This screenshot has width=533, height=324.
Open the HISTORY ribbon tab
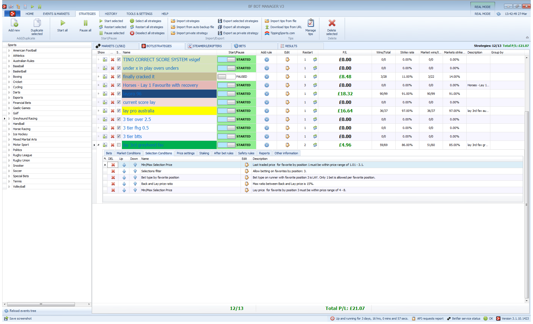pyautogui.click(x=111, y=14)
